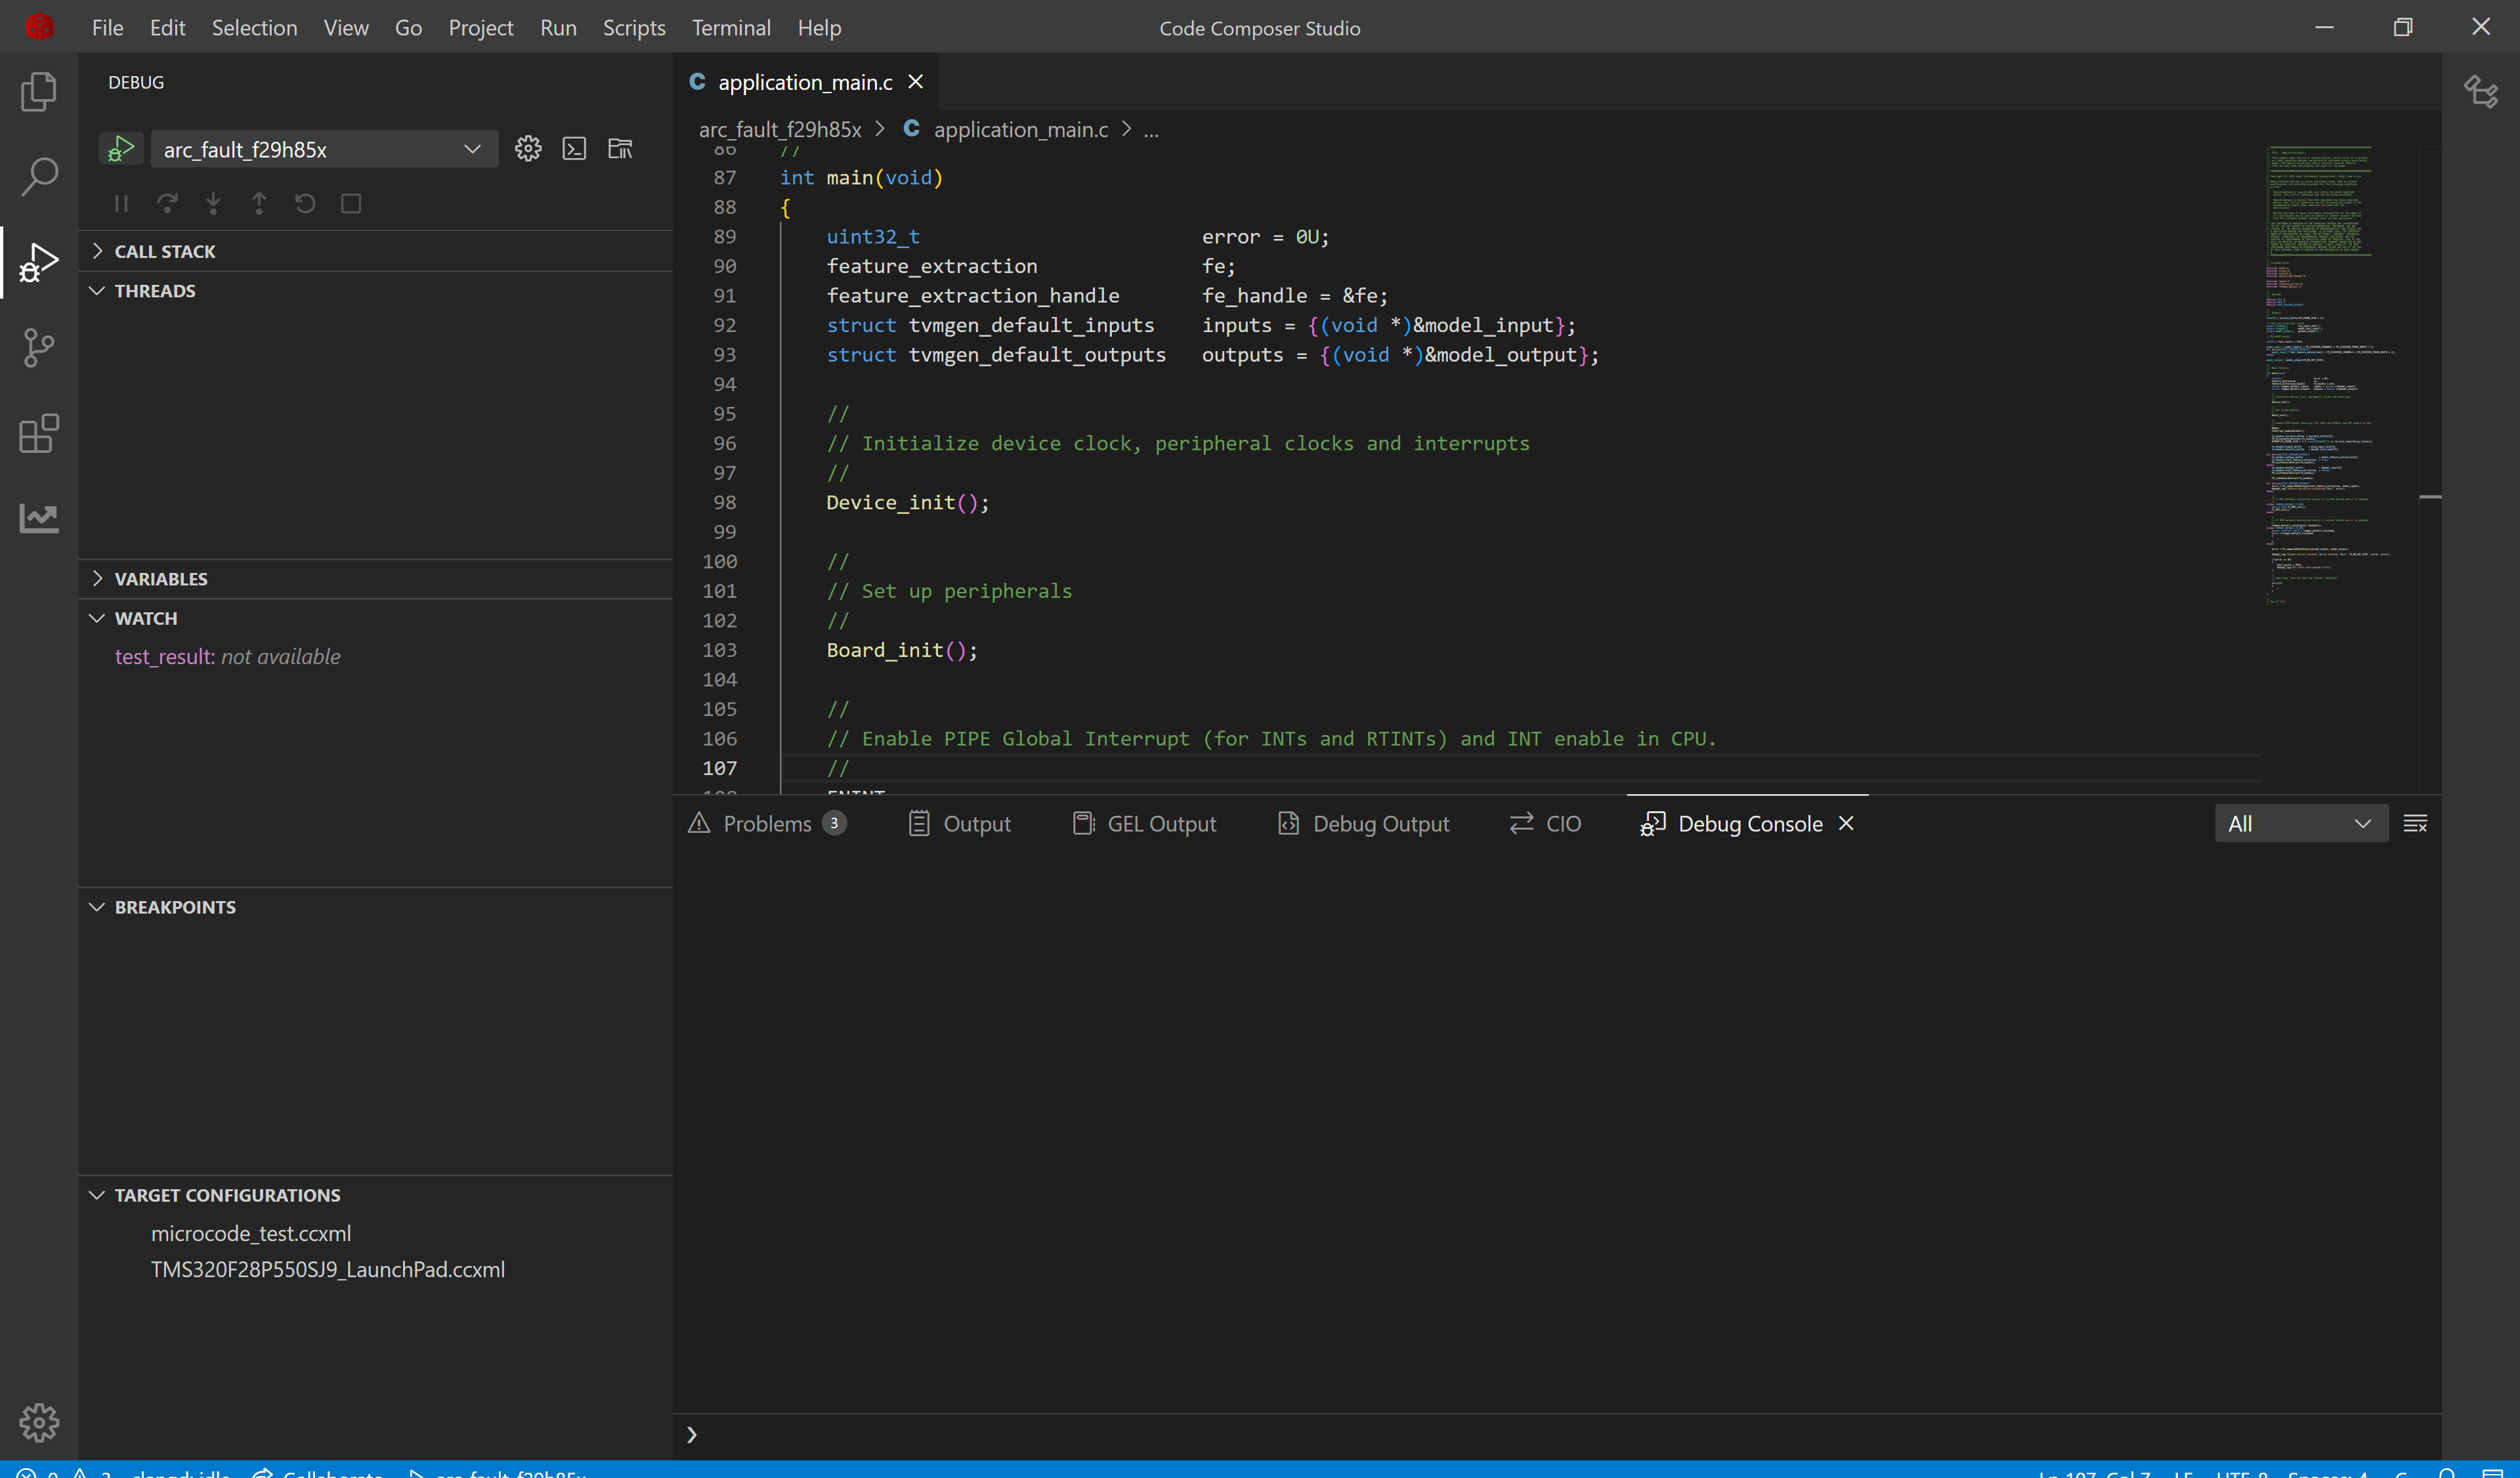Open the Terminal menu
2520x1478 pixels.
point(731,27)
